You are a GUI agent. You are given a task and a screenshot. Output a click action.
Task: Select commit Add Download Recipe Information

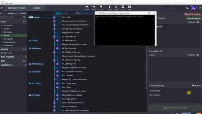(x=75, y=25)
